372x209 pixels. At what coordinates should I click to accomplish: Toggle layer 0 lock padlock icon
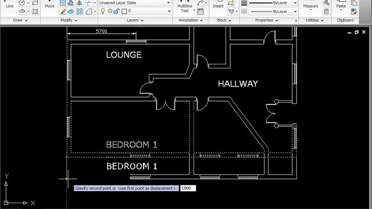(116, 11)
